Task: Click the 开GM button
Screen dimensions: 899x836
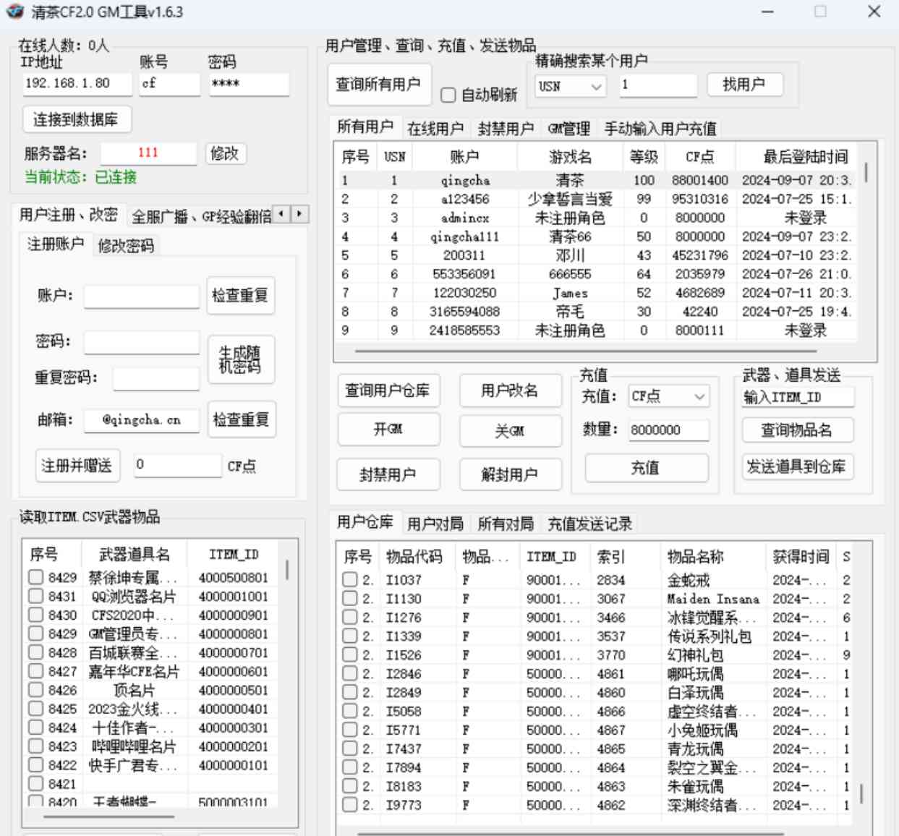Action: (x=388, y=429)
